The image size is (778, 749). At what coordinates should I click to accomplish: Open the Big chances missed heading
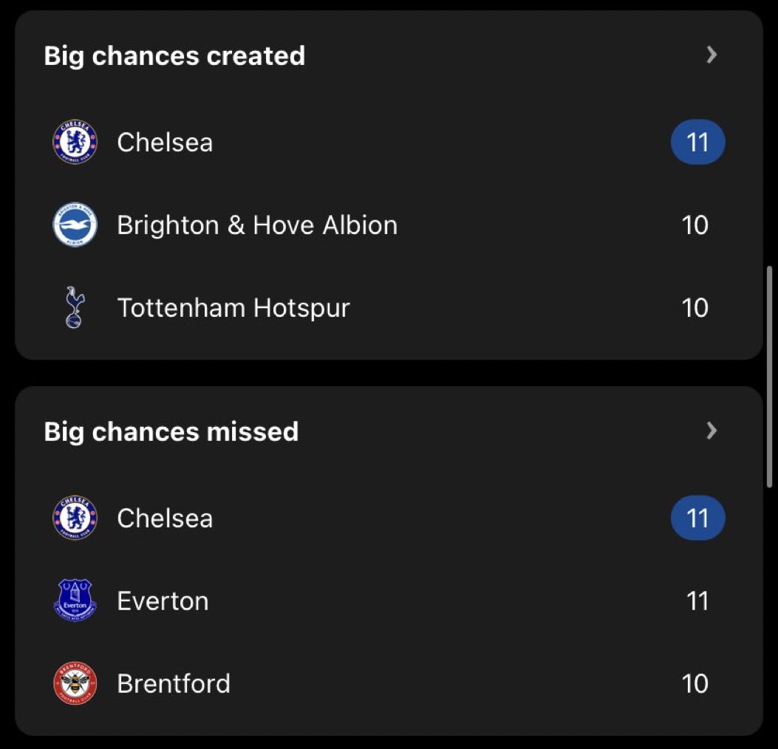(171, 431)
